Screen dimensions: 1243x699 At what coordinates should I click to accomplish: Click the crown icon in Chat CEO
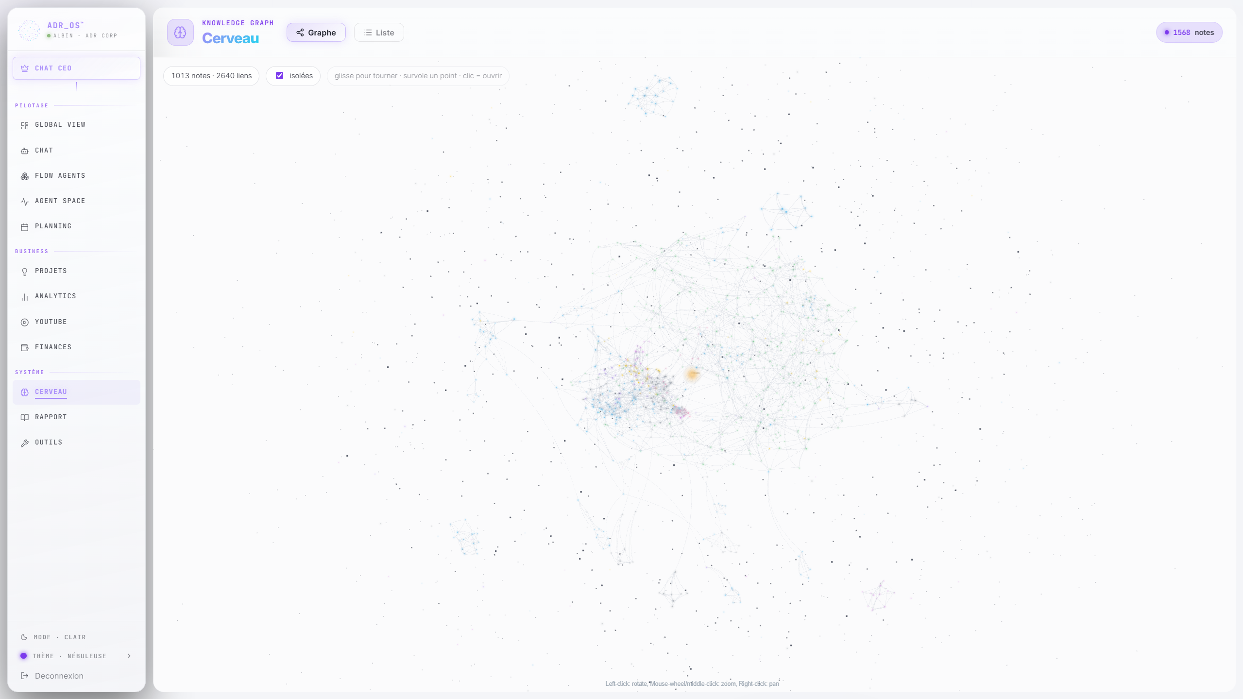click(25, 68)
